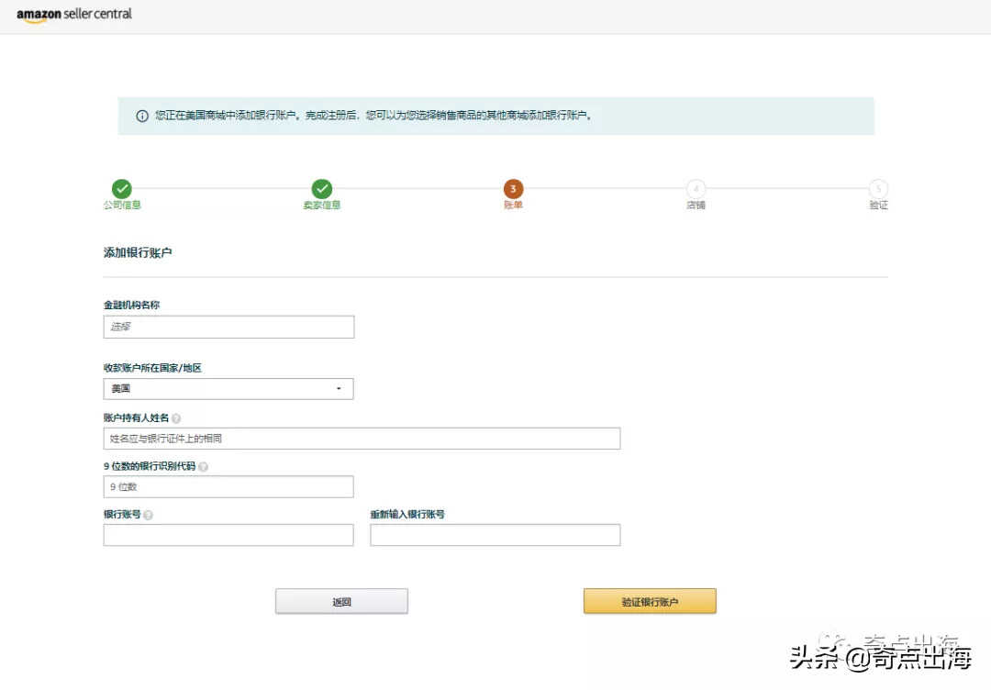Click the 重新输入银行账号 input box
The width and height of the screenshot is (991, 690).
click(x=495, y=535)
